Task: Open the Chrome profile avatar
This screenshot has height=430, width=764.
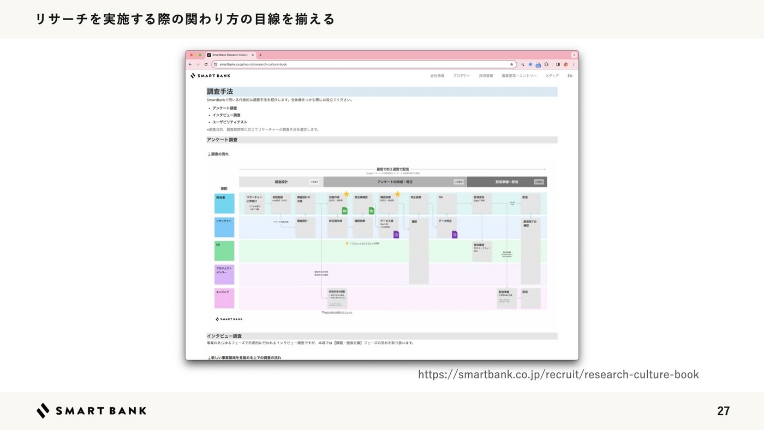Action: pyautogui.click(x=566, y=64)
